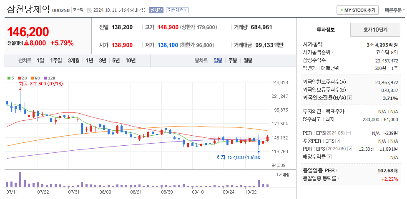Click the help icon next to PBR BPS (2024.06)

pos(349,149)
